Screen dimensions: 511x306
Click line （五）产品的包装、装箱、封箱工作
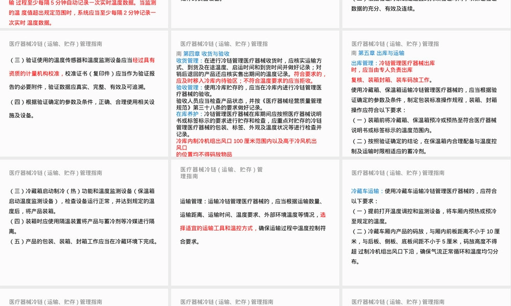[x=84, y=242]
